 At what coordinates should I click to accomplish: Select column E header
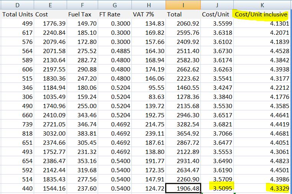tap(50, 5)
